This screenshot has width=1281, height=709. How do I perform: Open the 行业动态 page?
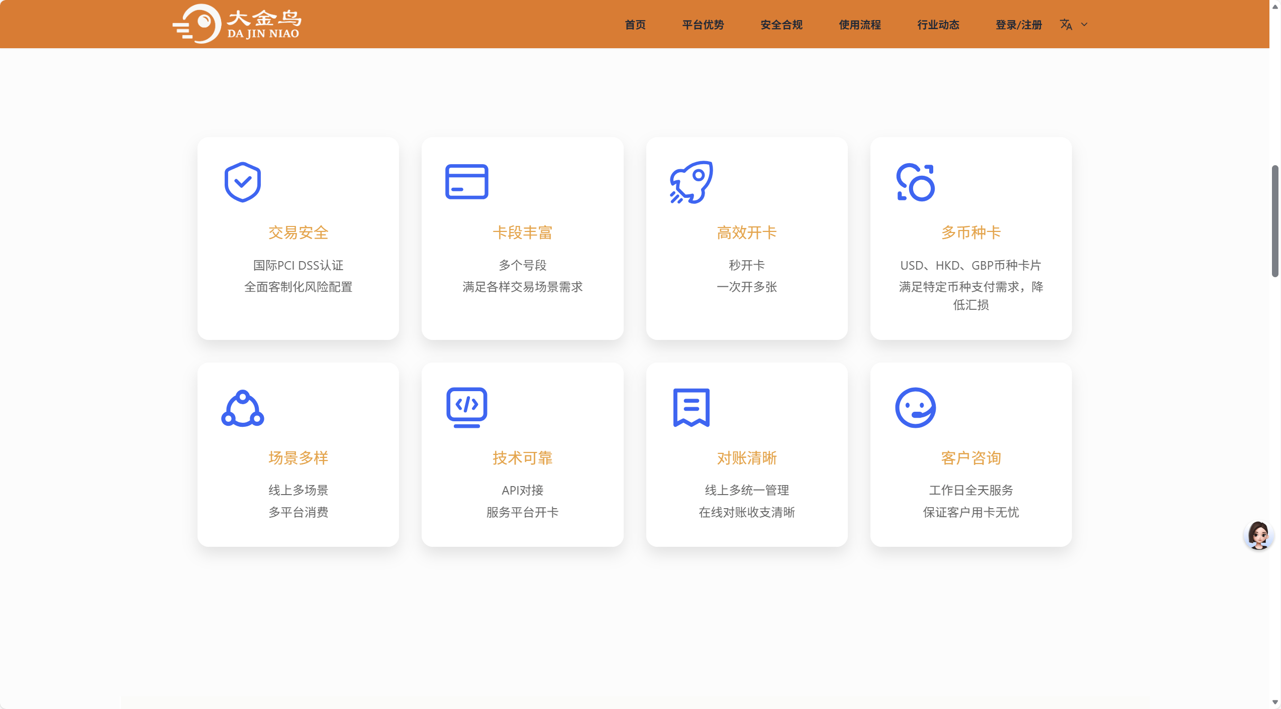(938, 25)
